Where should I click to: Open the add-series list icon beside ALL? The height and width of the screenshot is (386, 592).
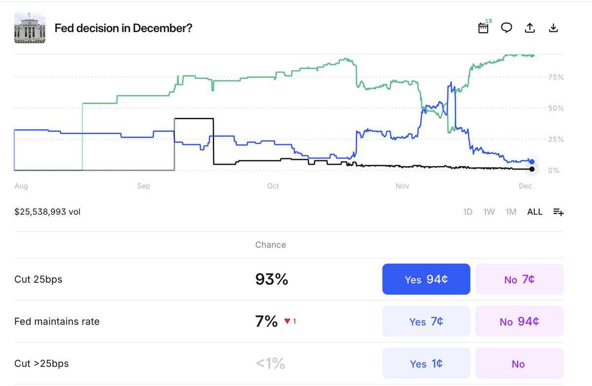coord(558,212)
